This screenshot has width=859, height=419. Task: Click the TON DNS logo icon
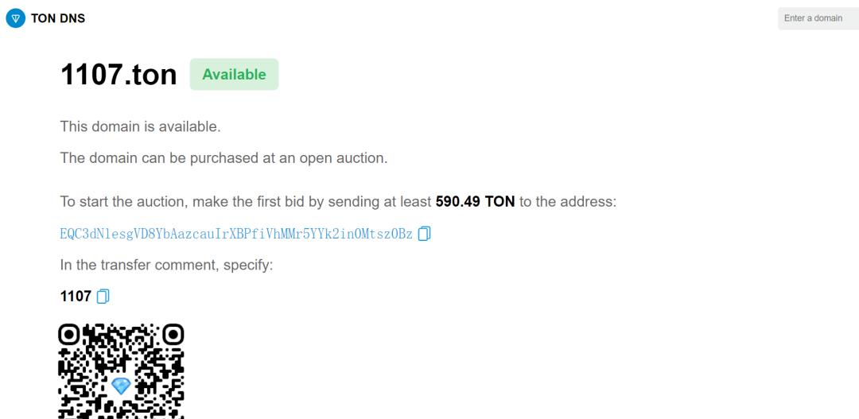point(15,18)
